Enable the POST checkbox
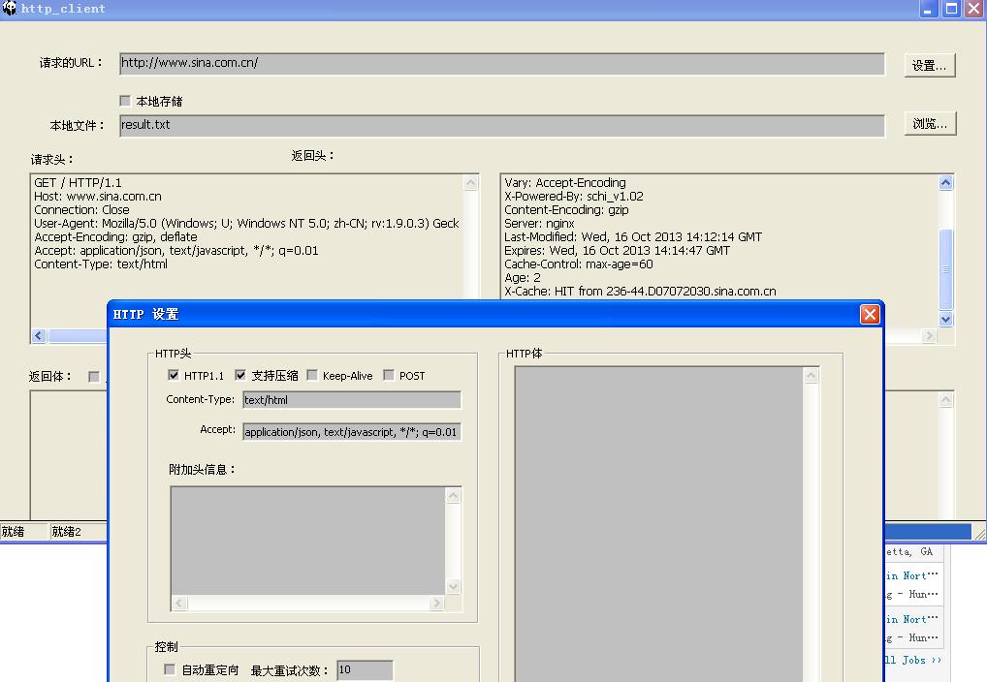Screen dimensions: 987x682 (389, 375)
